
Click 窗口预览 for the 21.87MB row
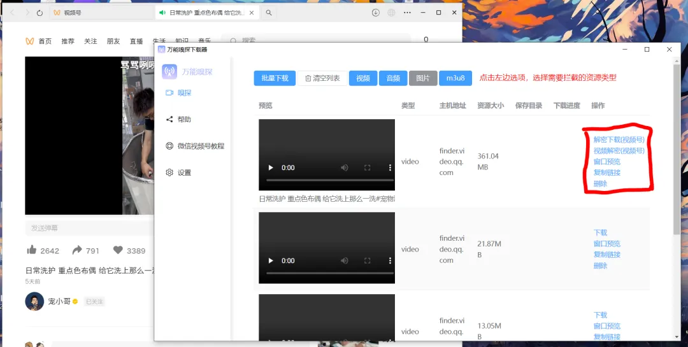(607, 244)
